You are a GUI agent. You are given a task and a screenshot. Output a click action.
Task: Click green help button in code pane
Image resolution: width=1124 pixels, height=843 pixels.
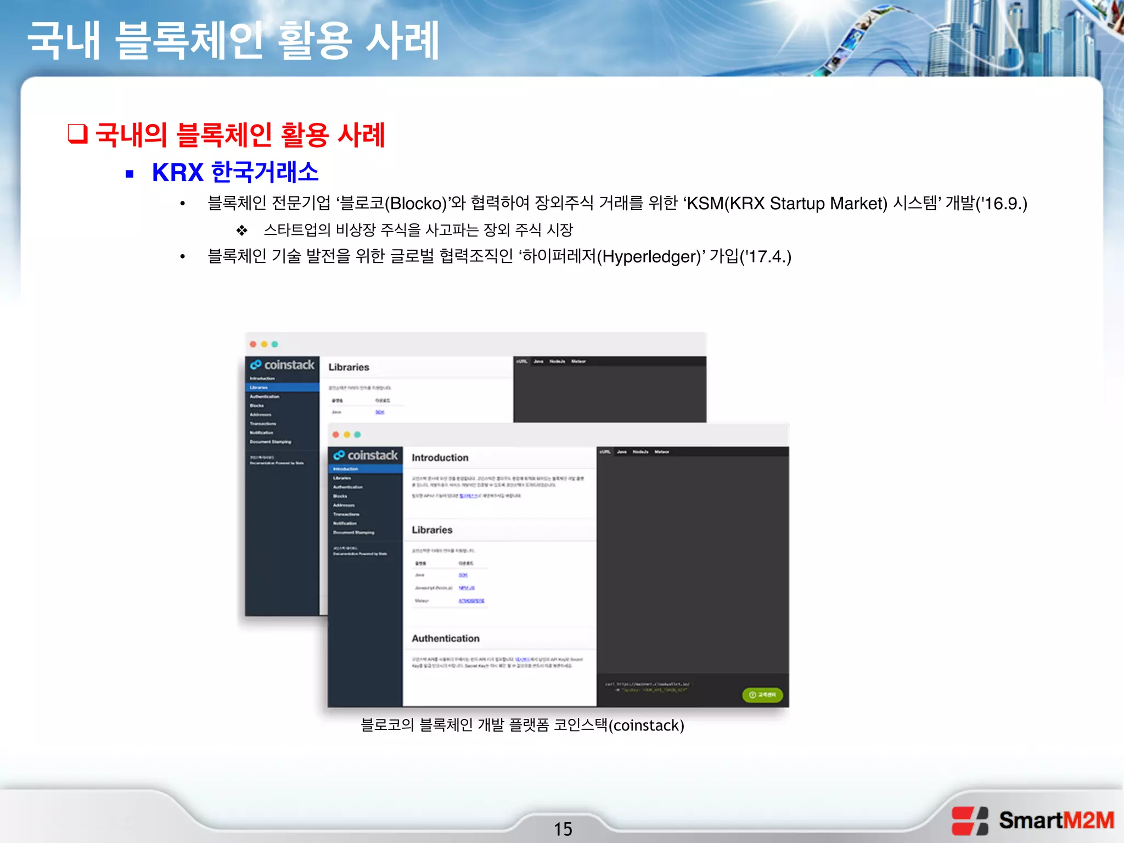[x=762, y=695]
